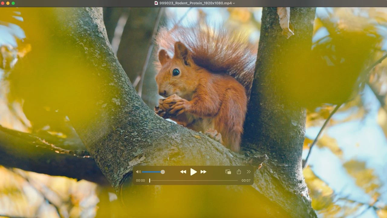Viewport: 387px width, 218px height.
Task: Click the fast forward button
Action: 203,172
